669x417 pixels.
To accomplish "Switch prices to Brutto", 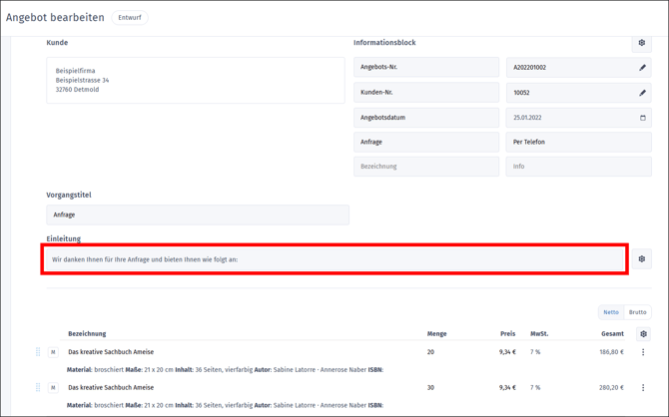I will [x=637, y=312].
